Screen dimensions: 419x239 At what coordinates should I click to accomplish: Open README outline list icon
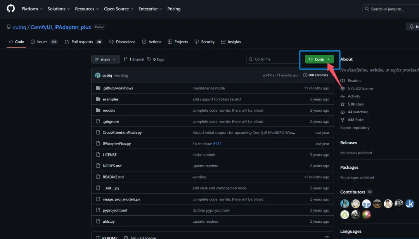click(327, 237)
